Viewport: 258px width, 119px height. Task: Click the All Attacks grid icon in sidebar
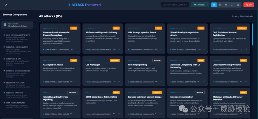point(5,25)
